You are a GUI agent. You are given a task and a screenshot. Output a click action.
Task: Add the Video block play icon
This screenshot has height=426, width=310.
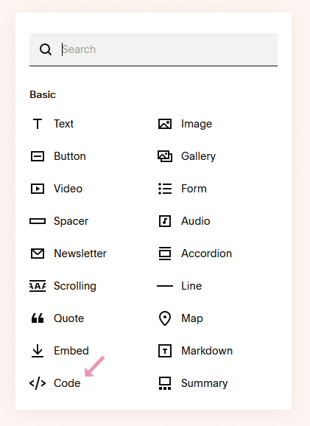[38, 189]
